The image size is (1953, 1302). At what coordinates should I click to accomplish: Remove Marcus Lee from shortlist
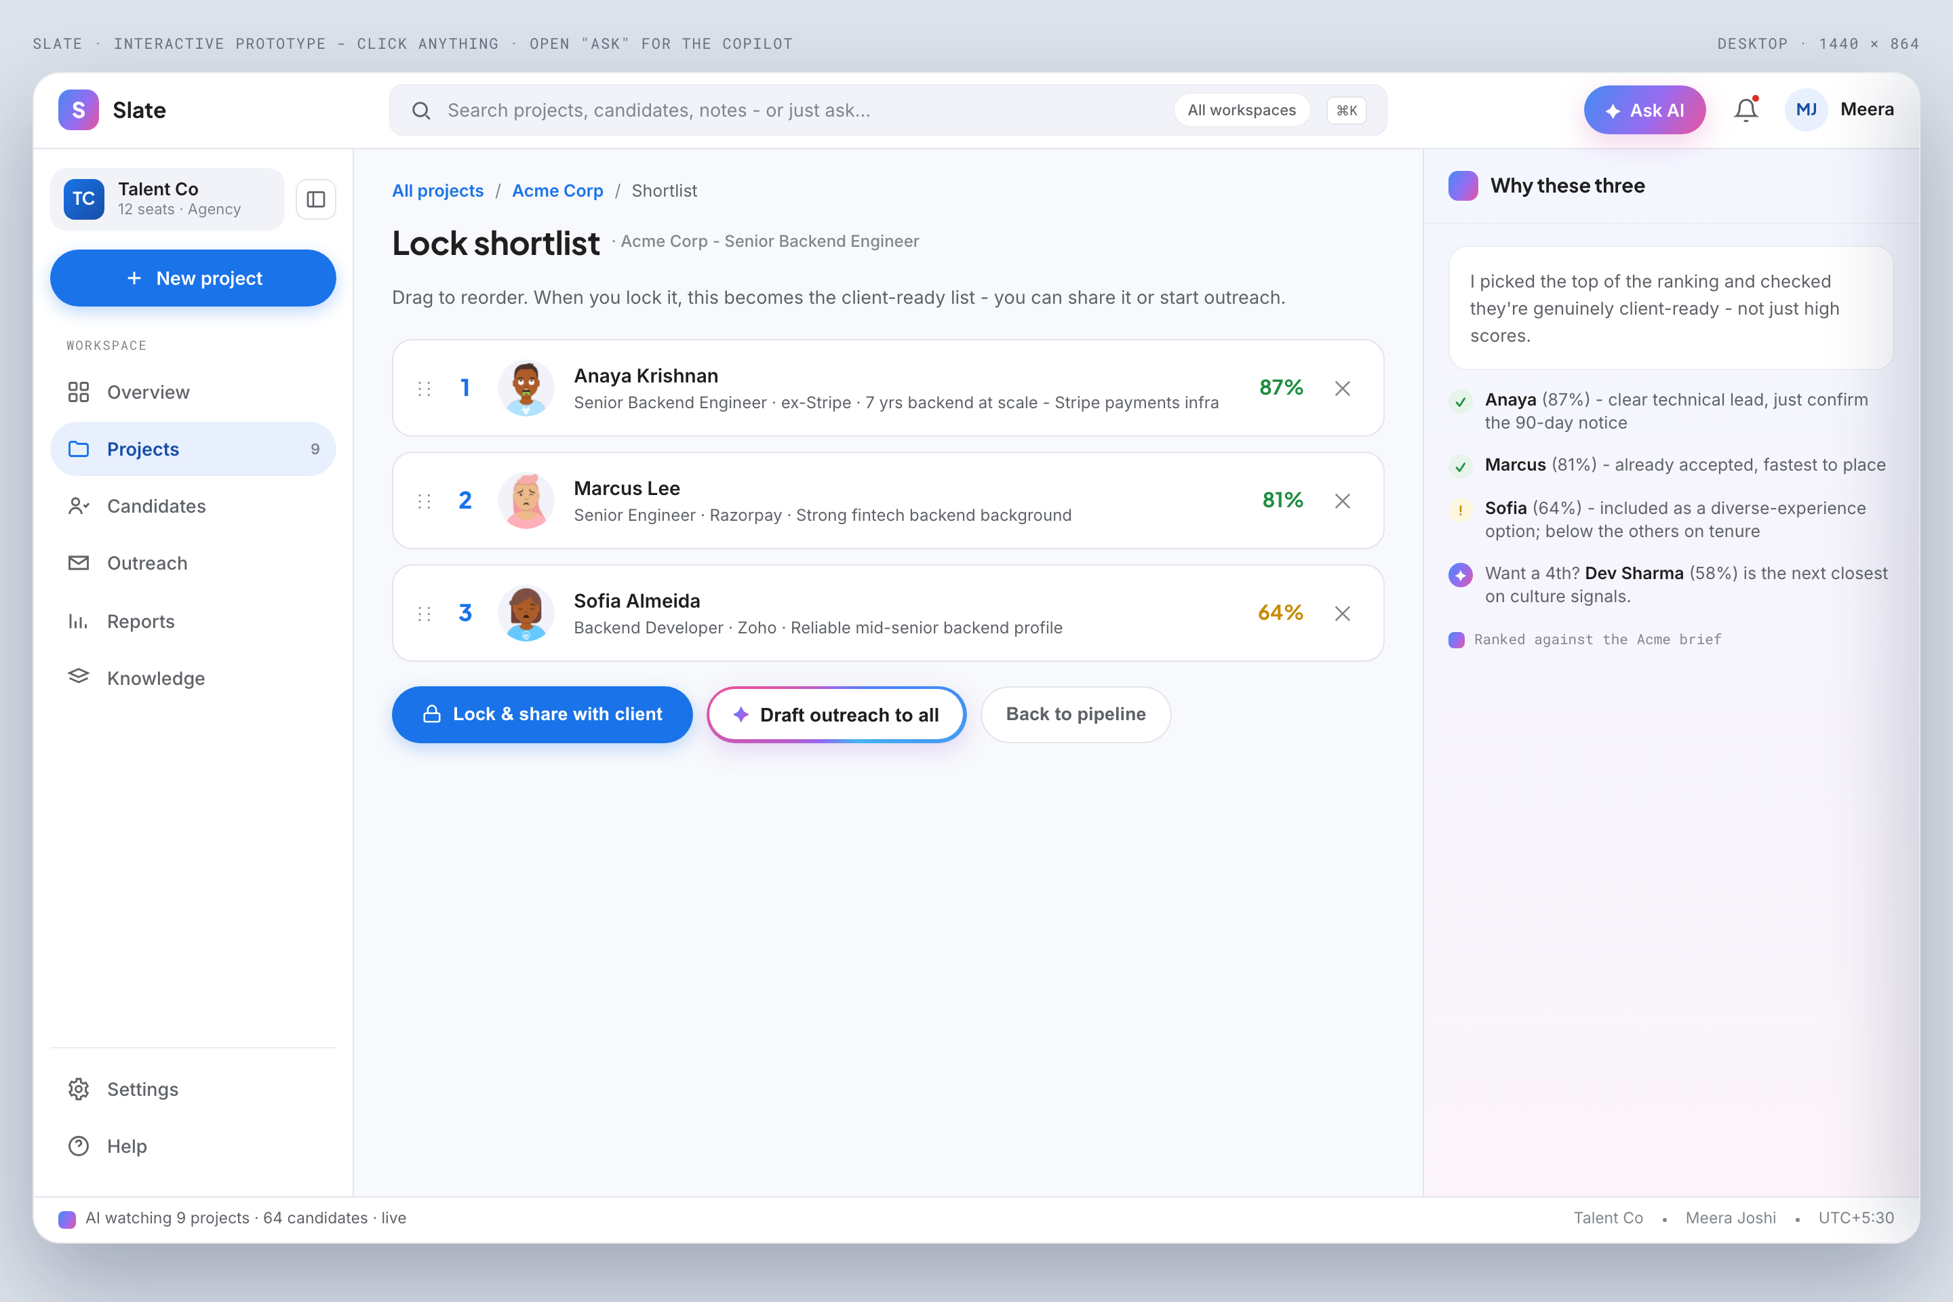(x=1342, y=500)
